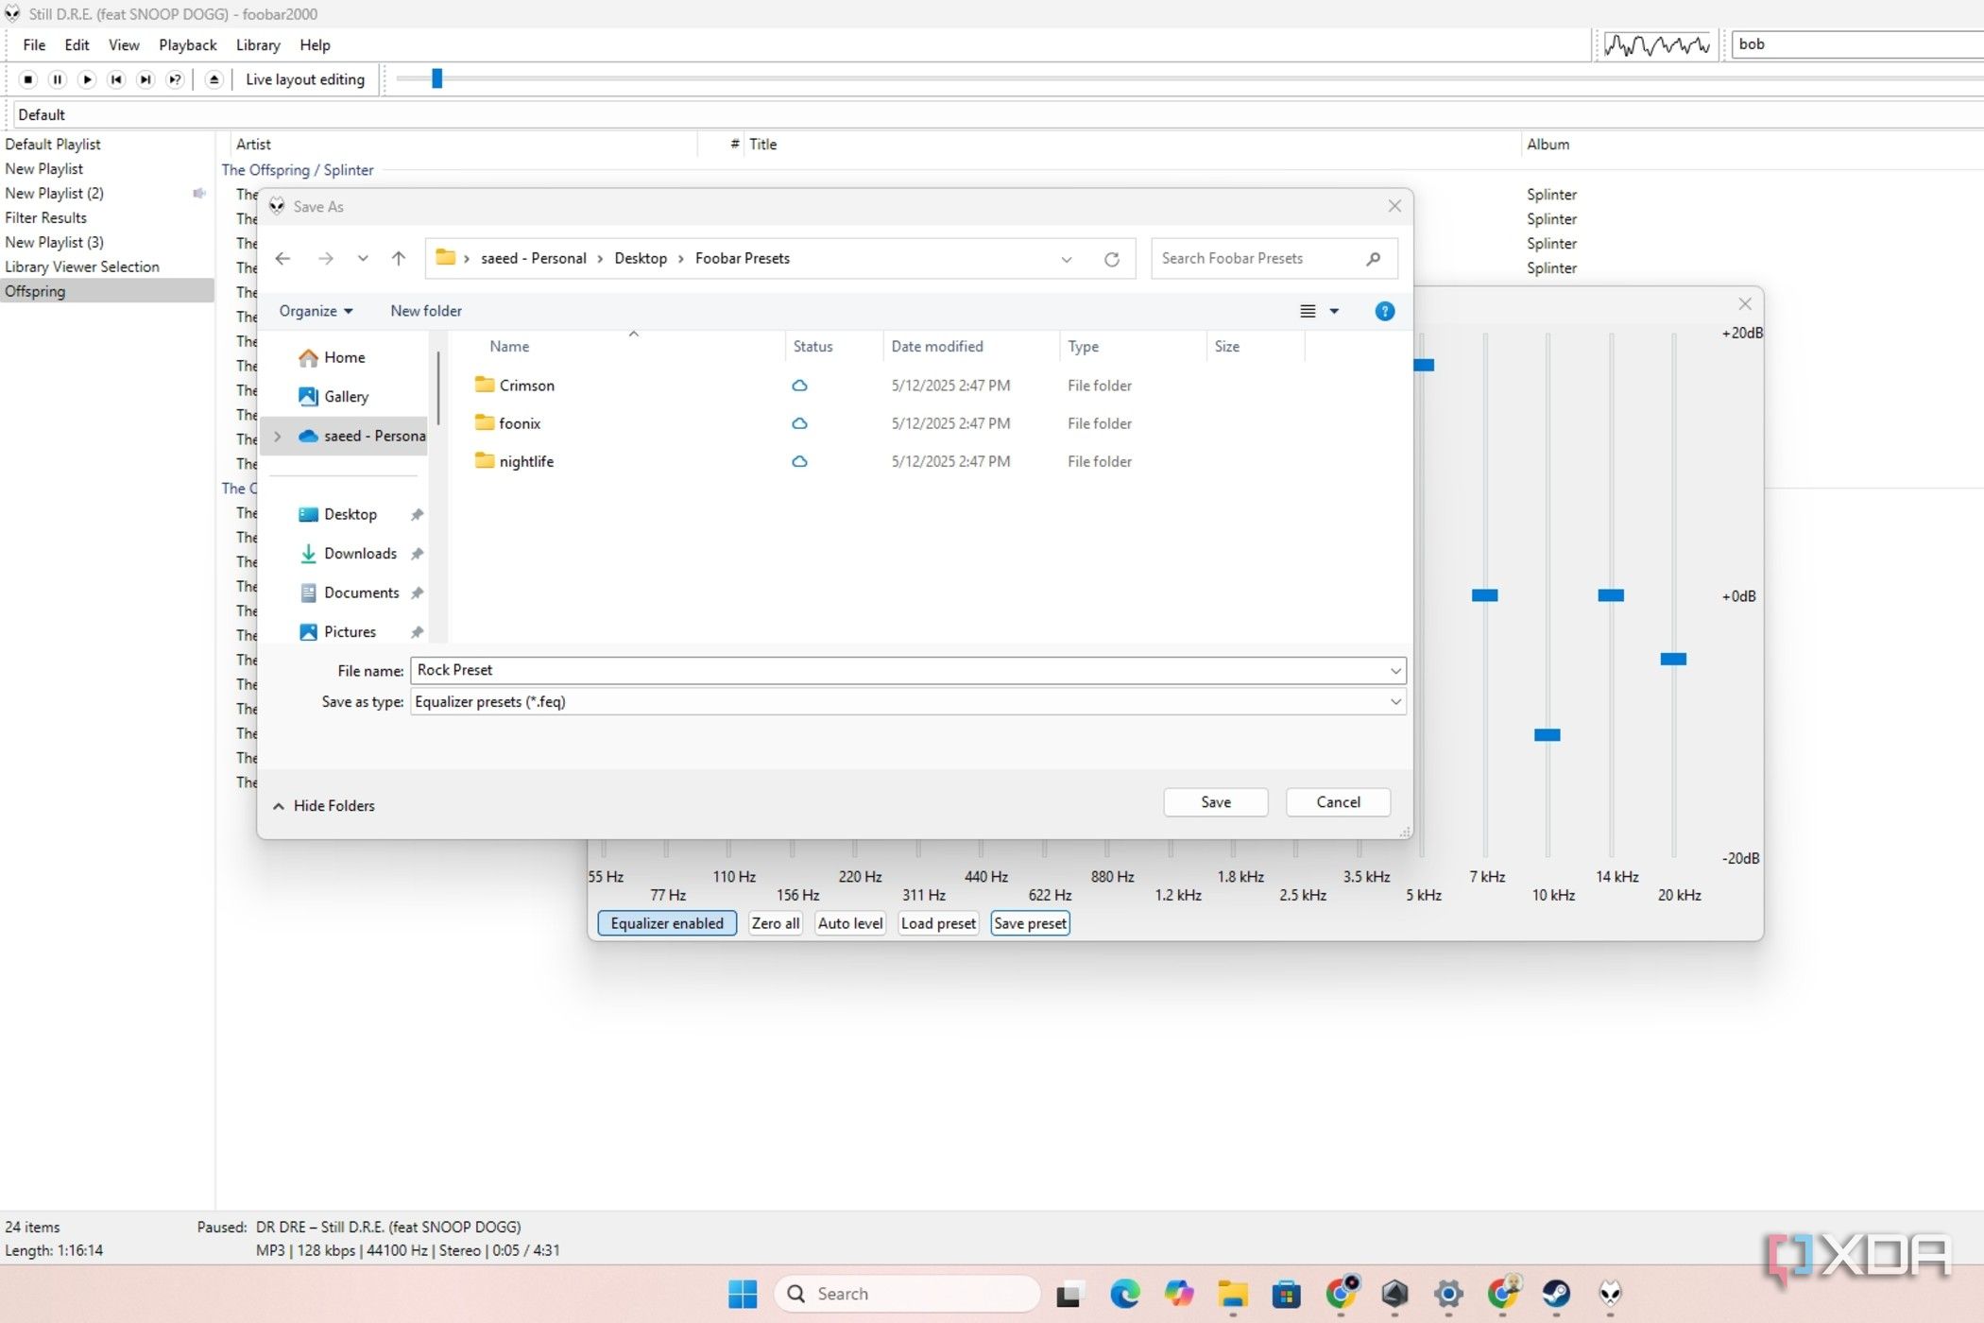Open the foonix folder
This screenshot has width=1984, height=1323.
point(520,423)
